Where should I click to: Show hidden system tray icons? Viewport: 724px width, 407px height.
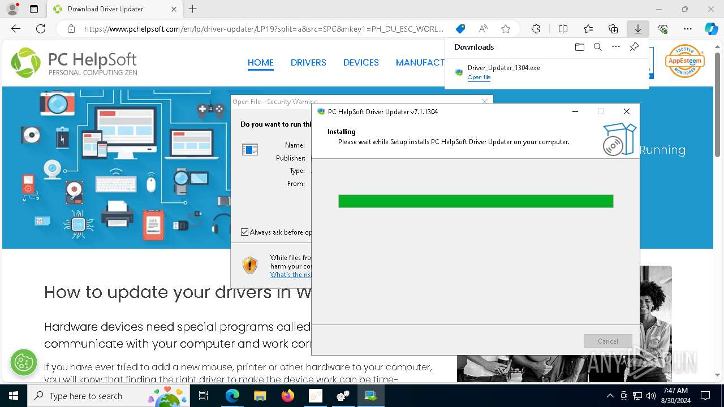pos(610,396)
